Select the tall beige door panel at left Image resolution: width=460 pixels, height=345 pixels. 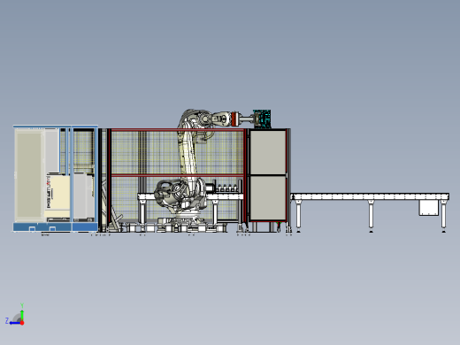(x=29, y=174)
